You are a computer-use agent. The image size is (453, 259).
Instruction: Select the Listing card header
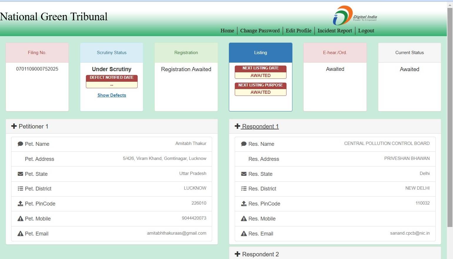261,53
